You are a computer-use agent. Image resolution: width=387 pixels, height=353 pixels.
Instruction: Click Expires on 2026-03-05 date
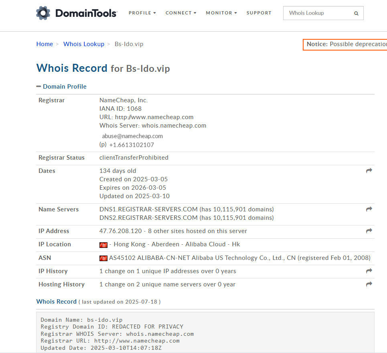133,187
